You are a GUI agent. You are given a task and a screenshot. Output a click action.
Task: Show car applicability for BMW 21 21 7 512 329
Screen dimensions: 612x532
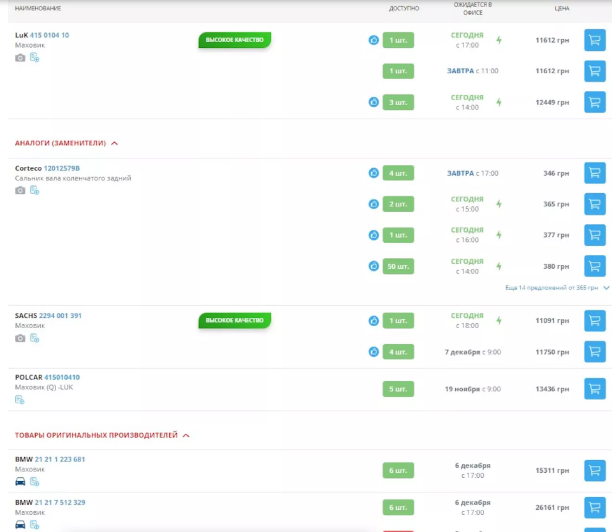click(x=20, y=525)
